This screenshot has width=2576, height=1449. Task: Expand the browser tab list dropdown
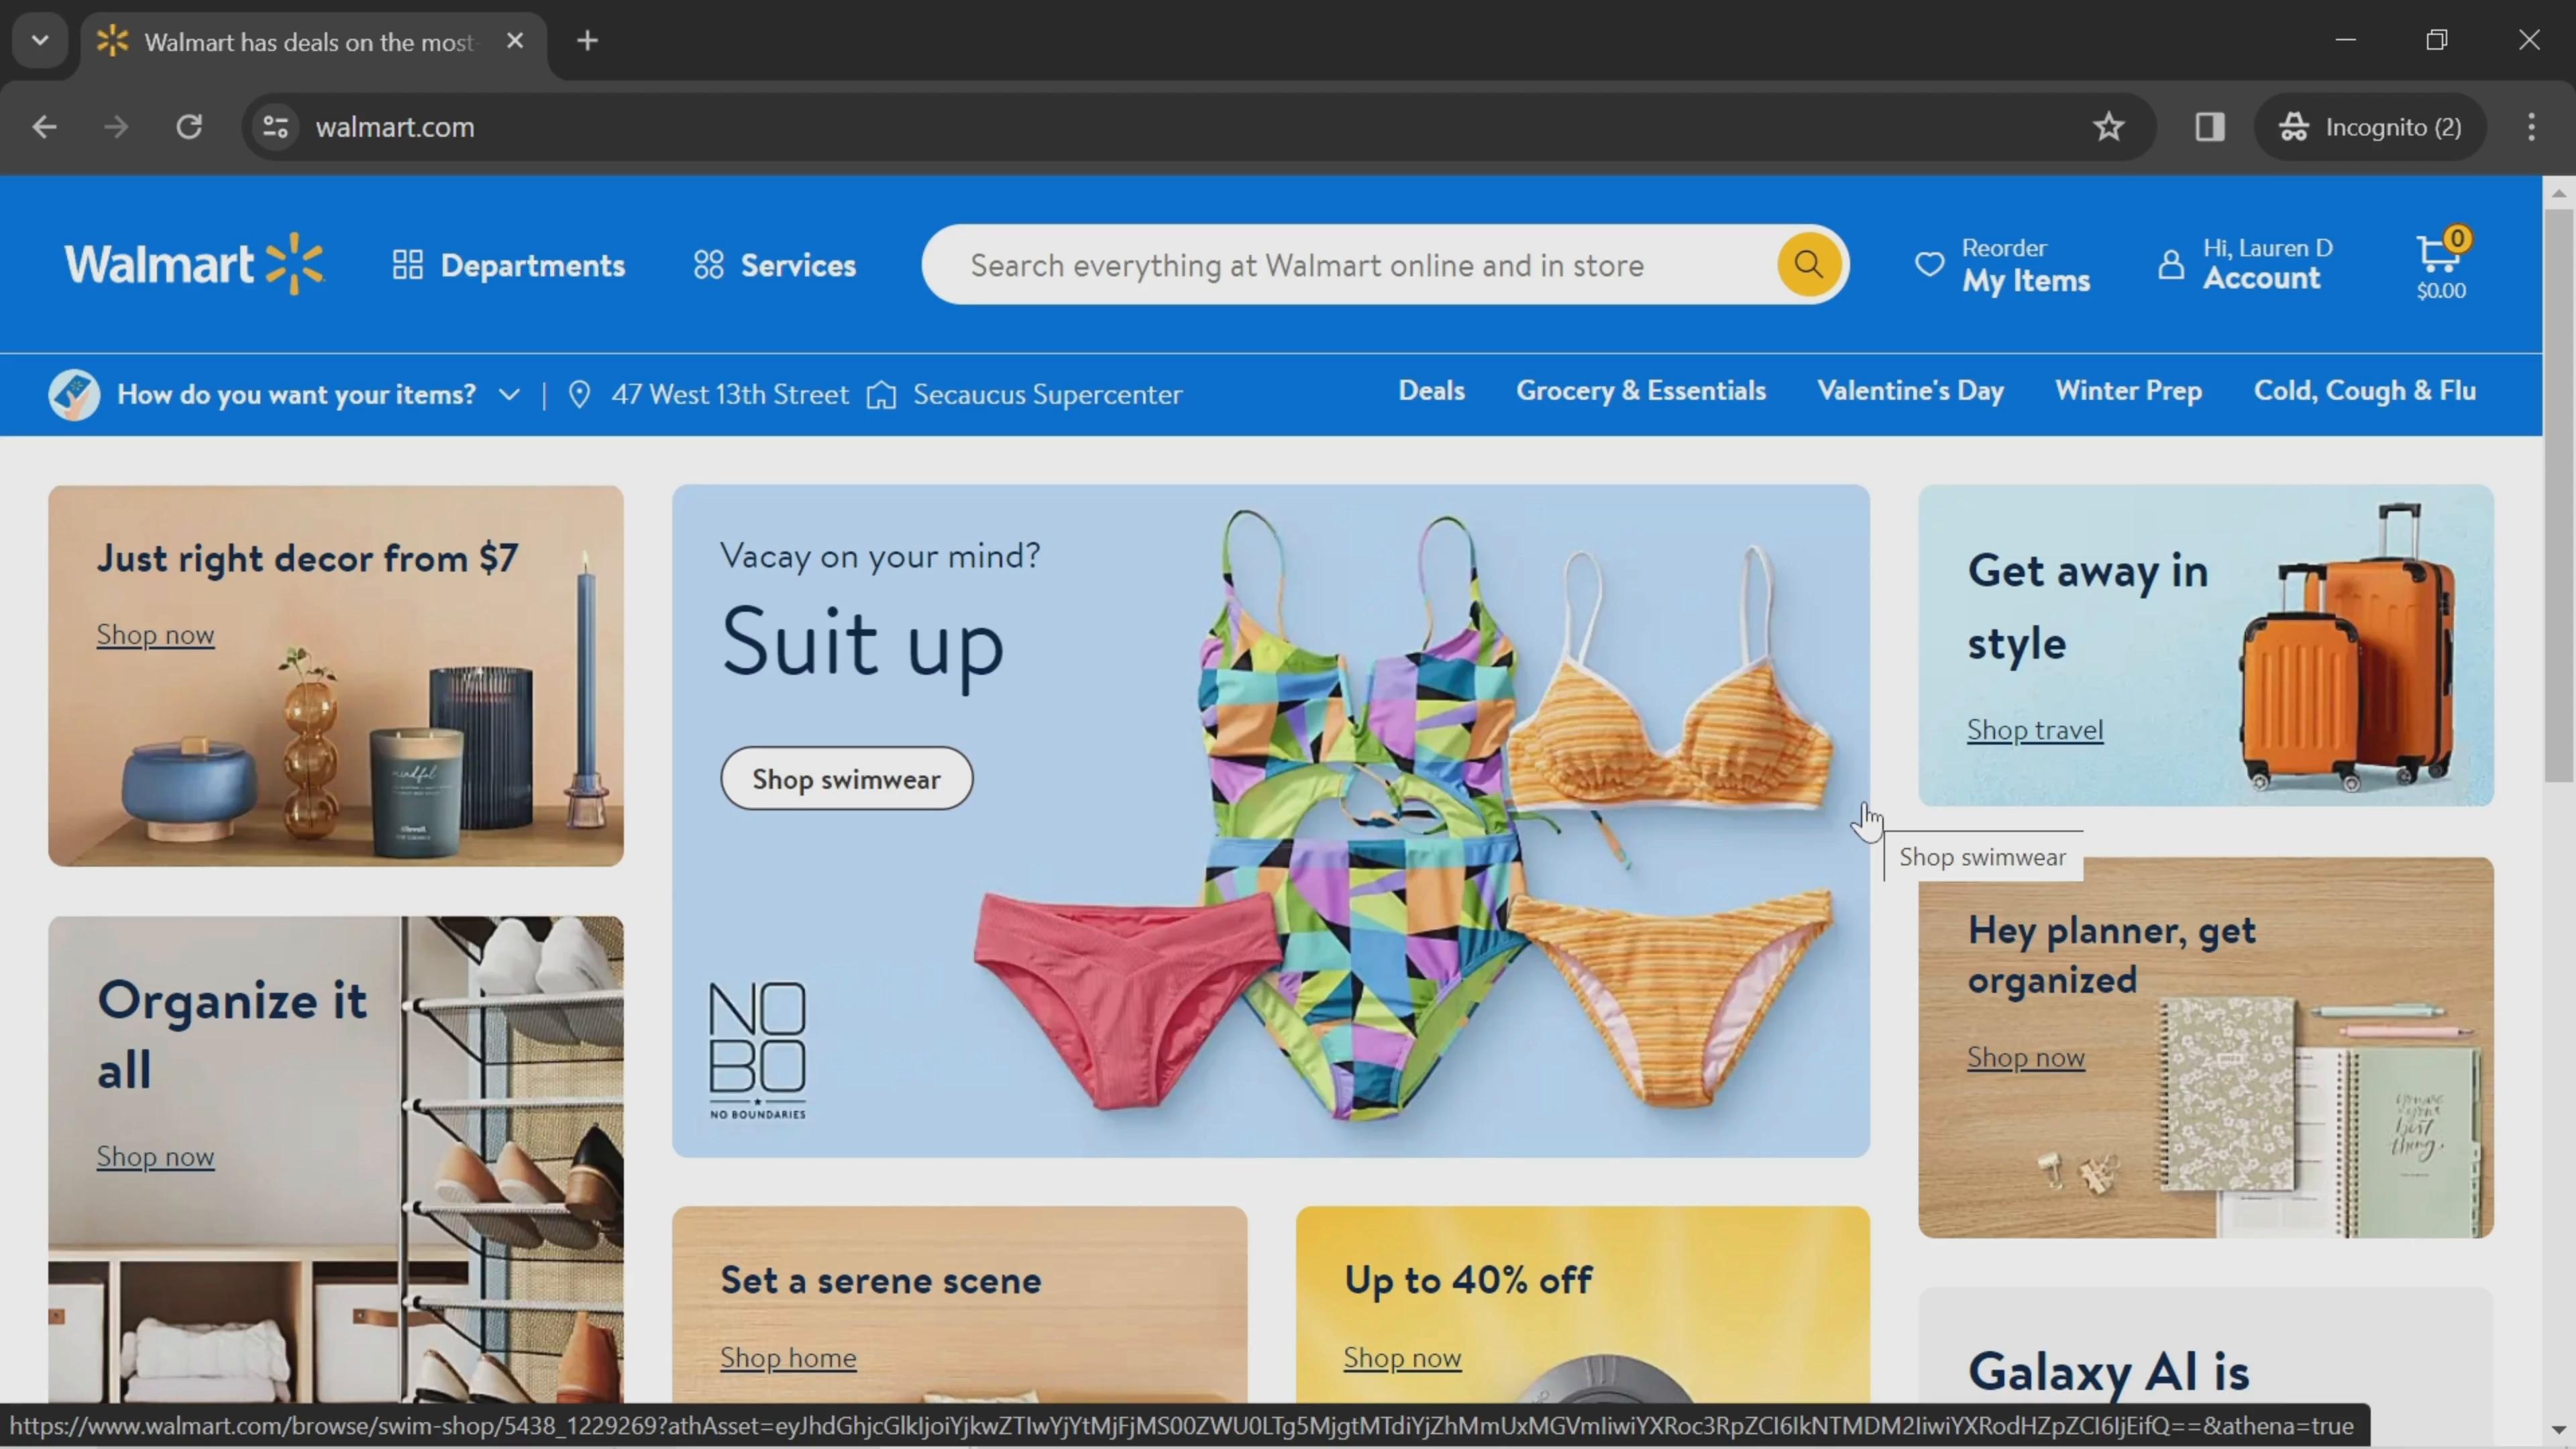(39, 39)
